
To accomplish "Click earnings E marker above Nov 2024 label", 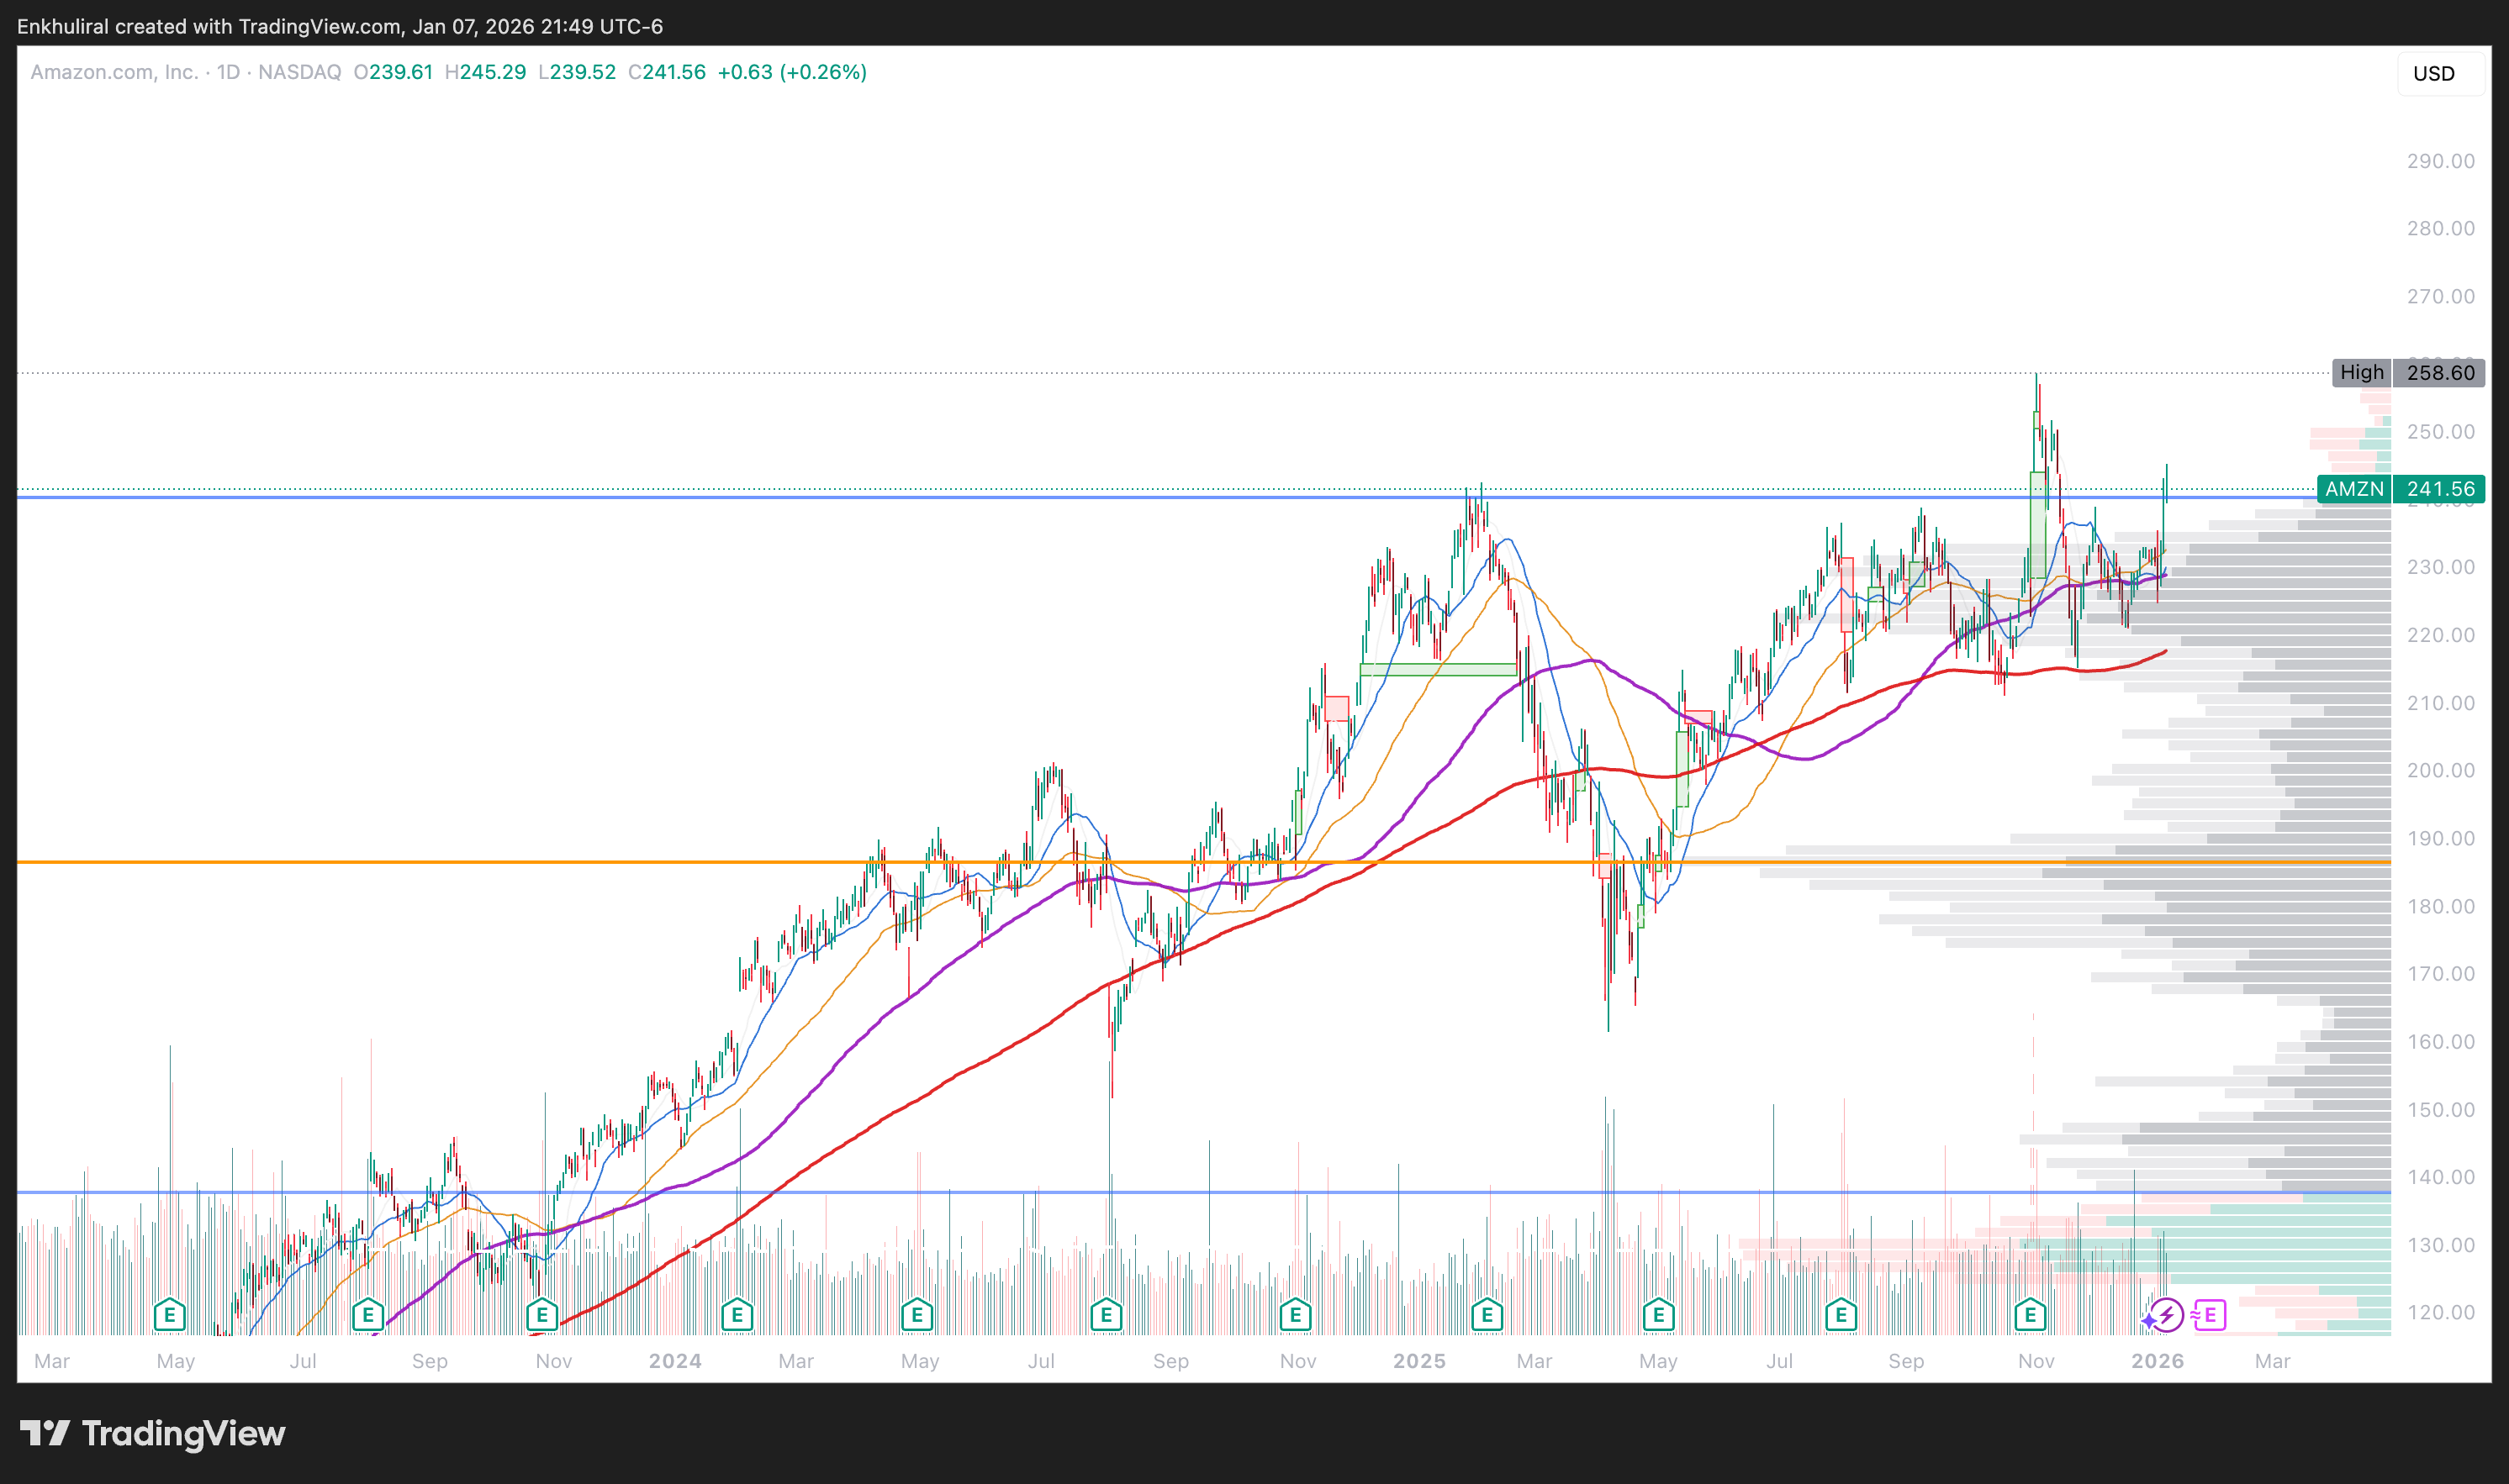I will tap(1295, 1314).
